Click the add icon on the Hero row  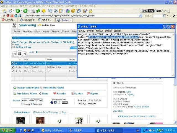pyautogui.click(x=16, y=71)
